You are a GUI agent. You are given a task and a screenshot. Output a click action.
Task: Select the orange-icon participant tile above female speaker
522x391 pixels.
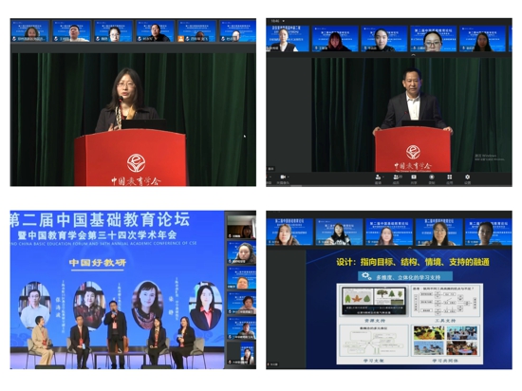click(x=196, y=31)
